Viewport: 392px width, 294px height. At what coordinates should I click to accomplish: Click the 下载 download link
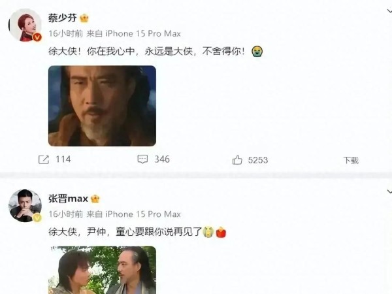tap(351, 160)
